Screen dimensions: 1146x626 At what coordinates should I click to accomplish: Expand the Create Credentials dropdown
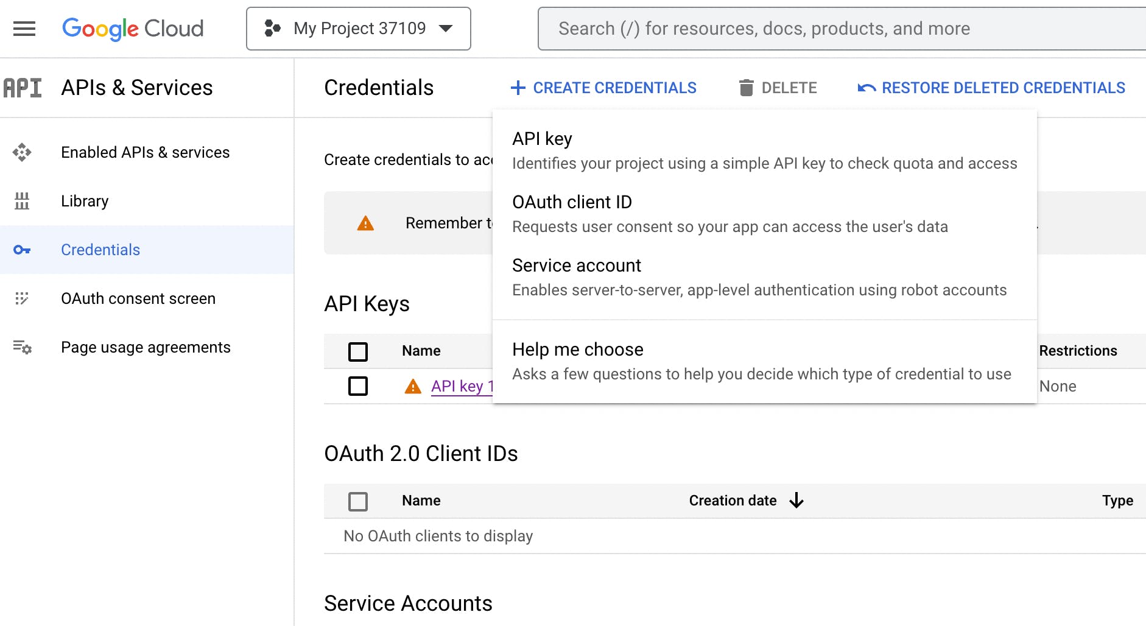coord(603,88)
